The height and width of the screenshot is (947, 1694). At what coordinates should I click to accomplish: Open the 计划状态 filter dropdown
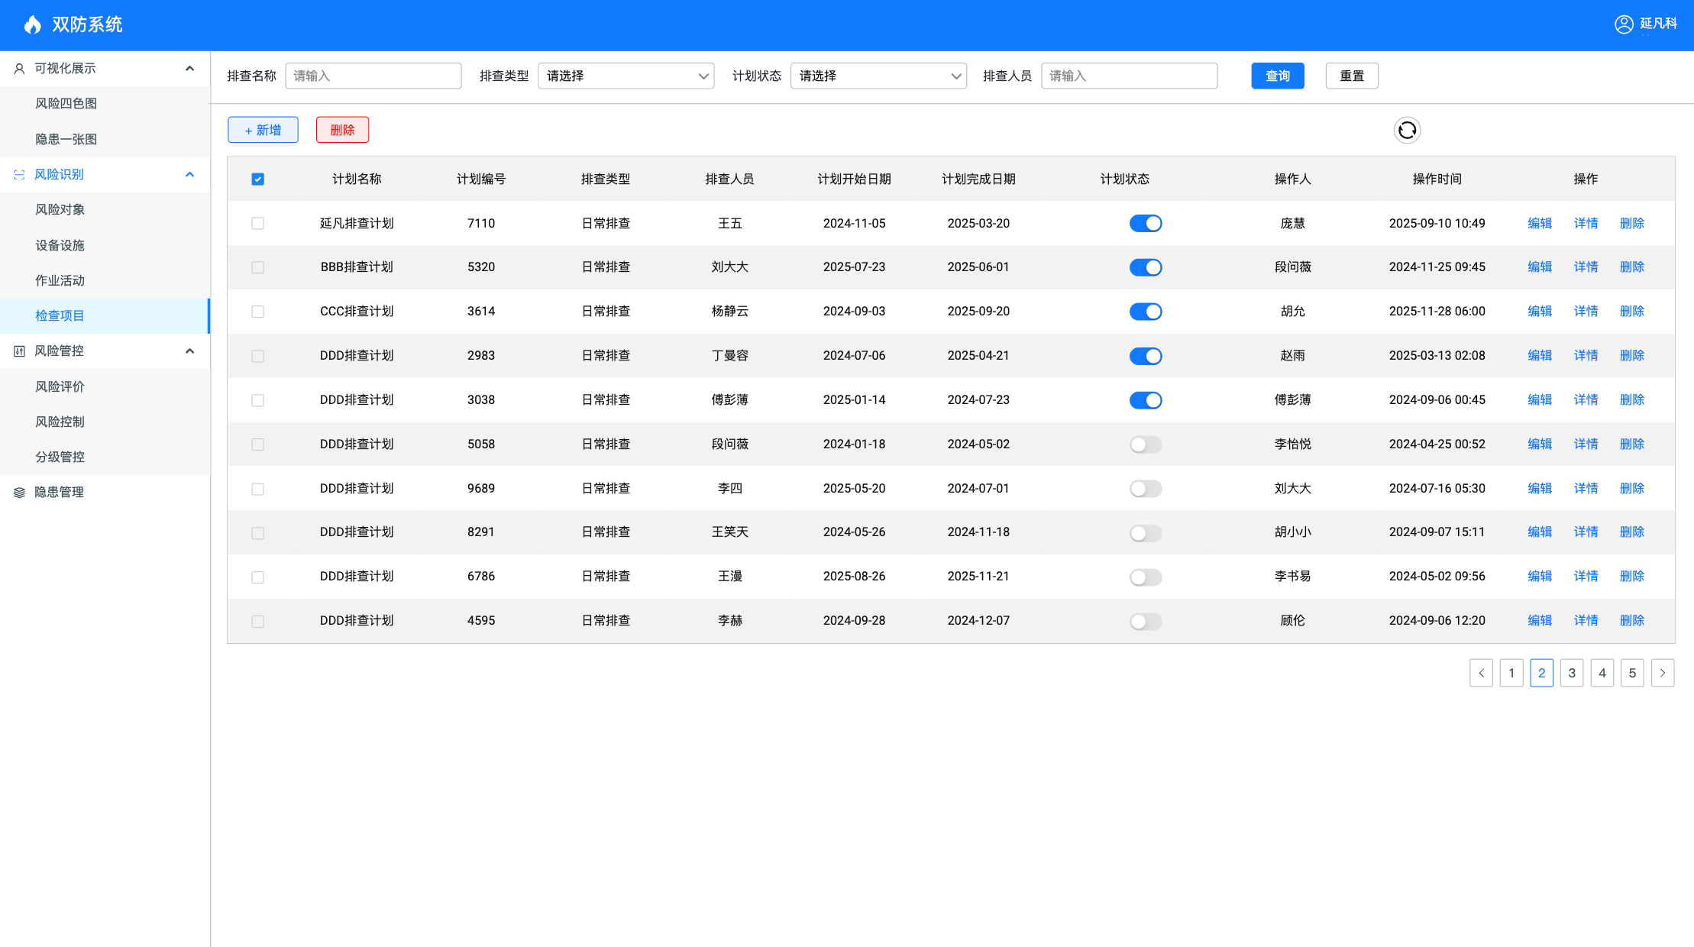878,76
